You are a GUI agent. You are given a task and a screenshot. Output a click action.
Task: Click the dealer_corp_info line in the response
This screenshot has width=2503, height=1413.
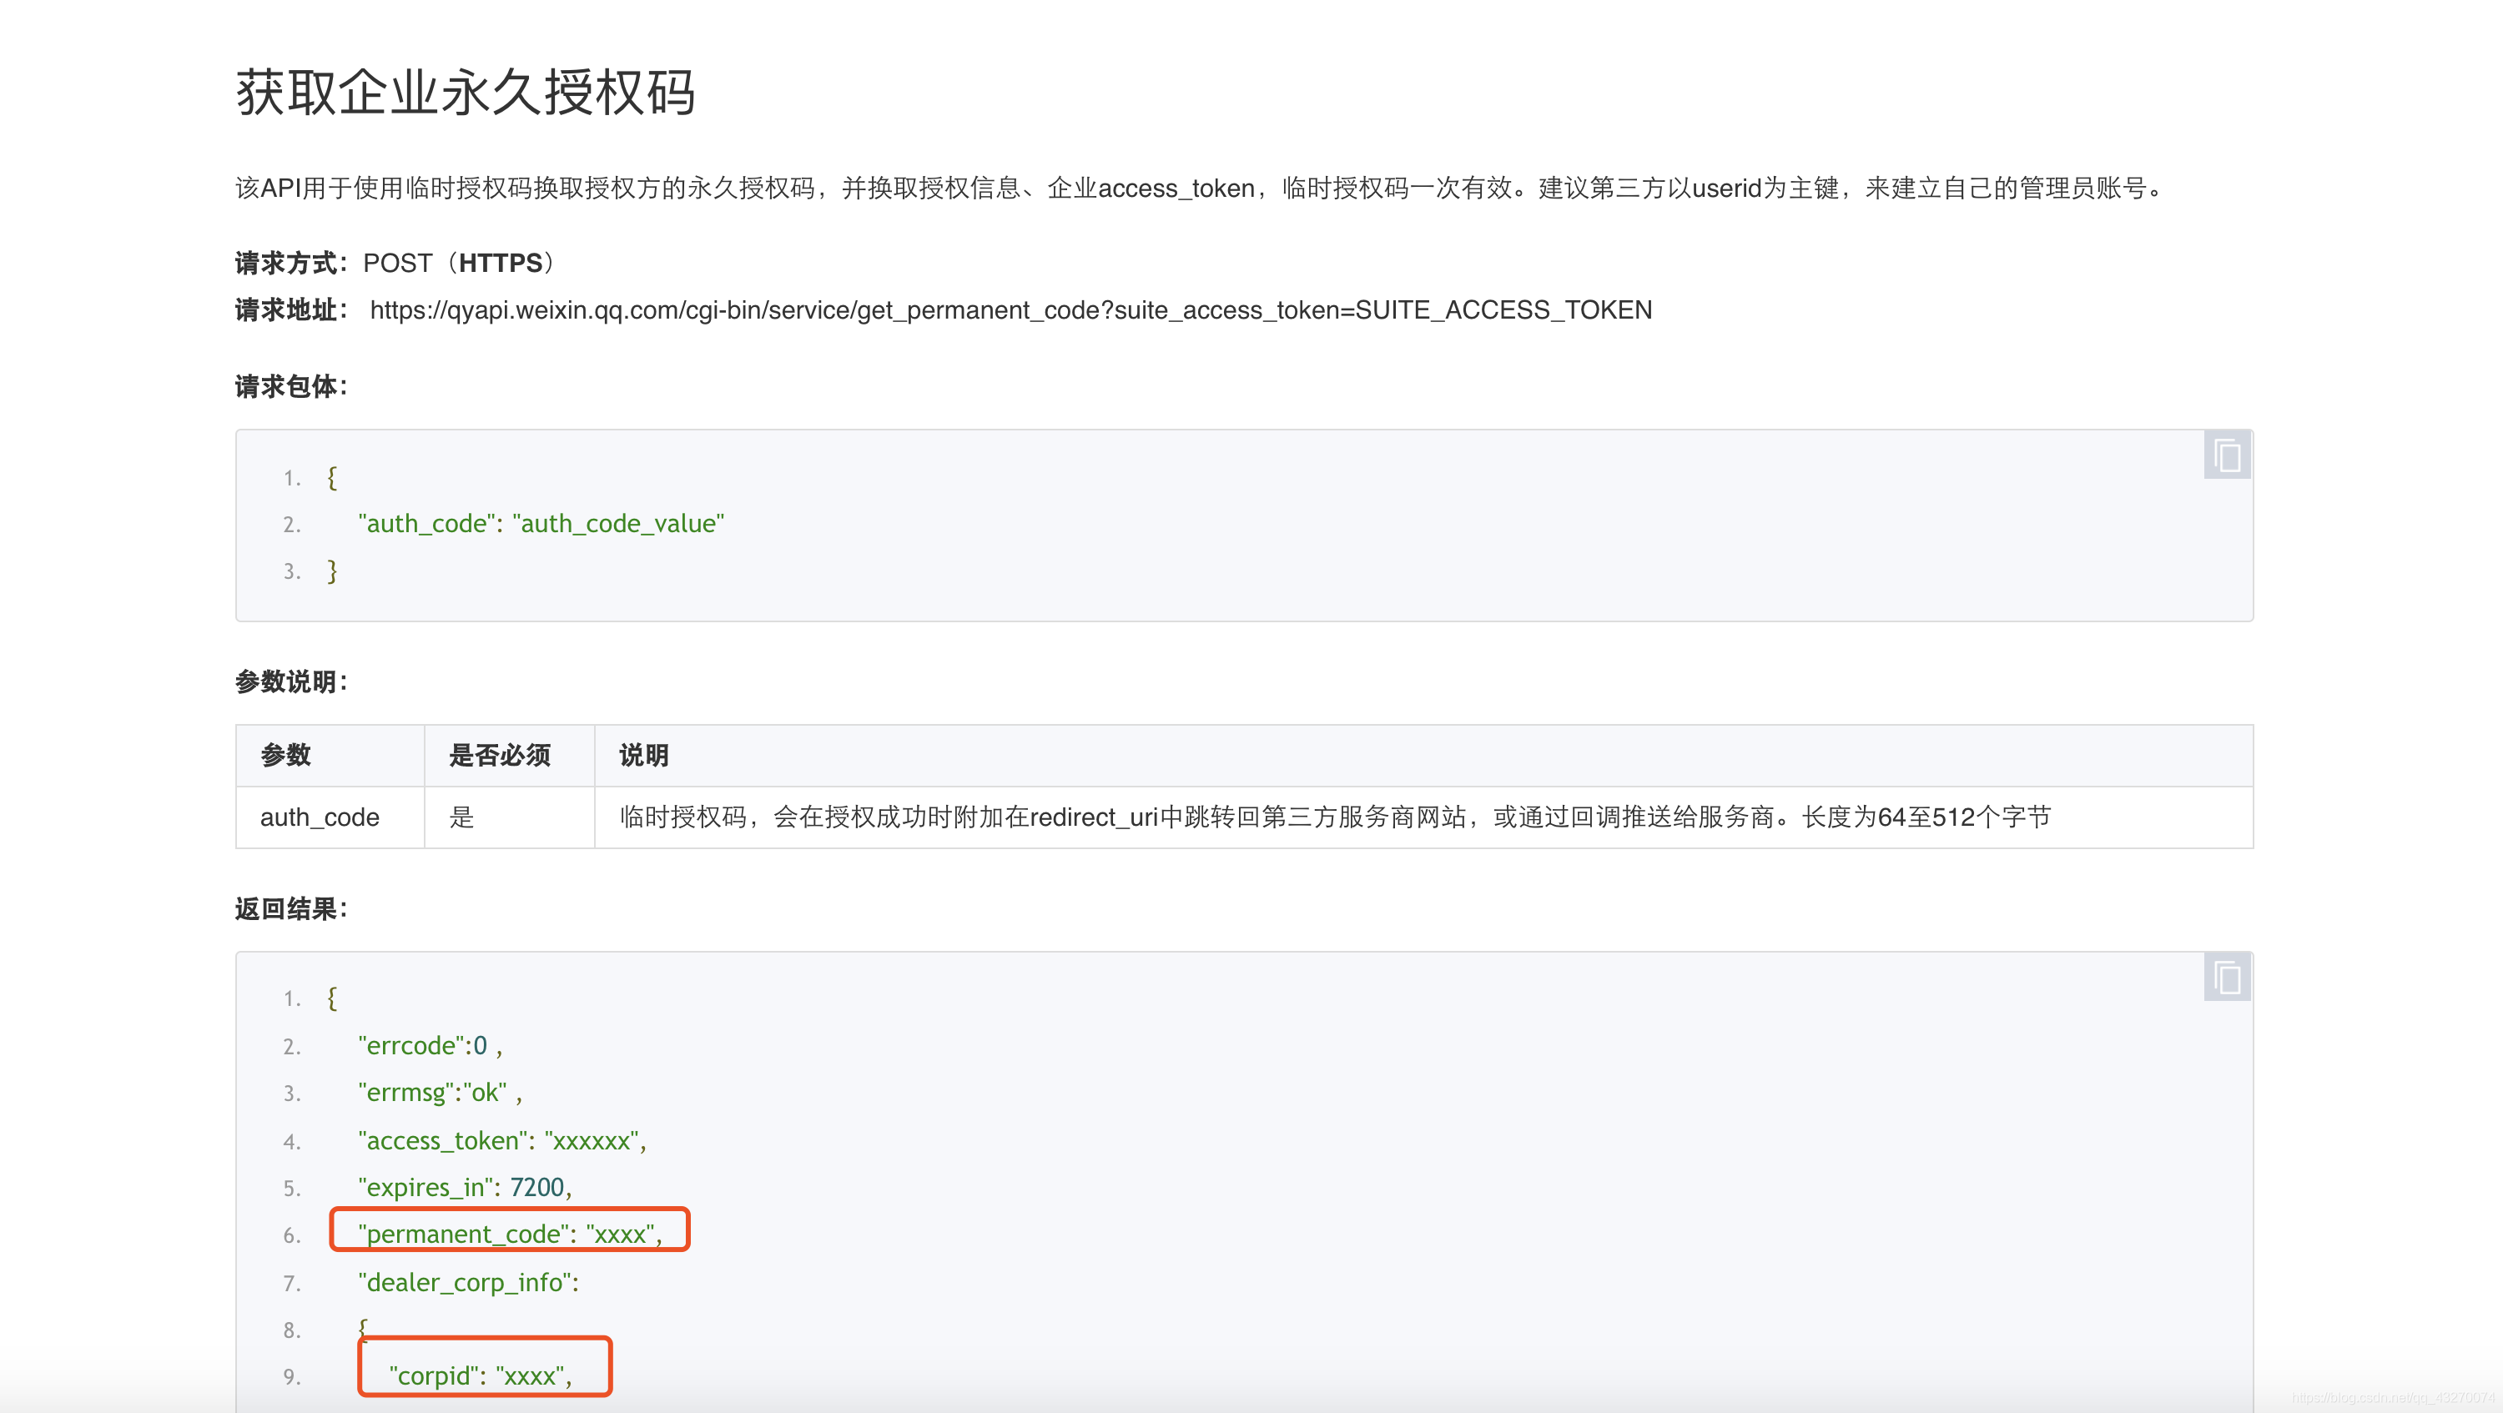tap(467, 1281)
